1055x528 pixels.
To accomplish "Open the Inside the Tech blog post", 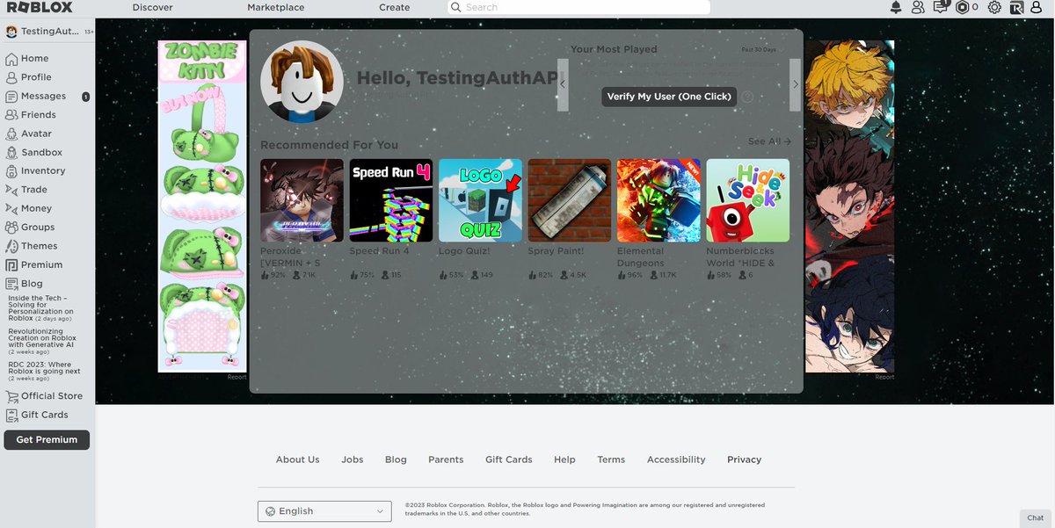I will (40, 308).
